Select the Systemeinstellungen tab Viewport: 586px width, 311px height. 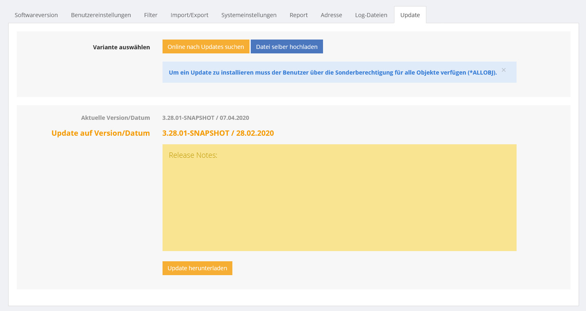pyautogui.click(x=249, y=15)
